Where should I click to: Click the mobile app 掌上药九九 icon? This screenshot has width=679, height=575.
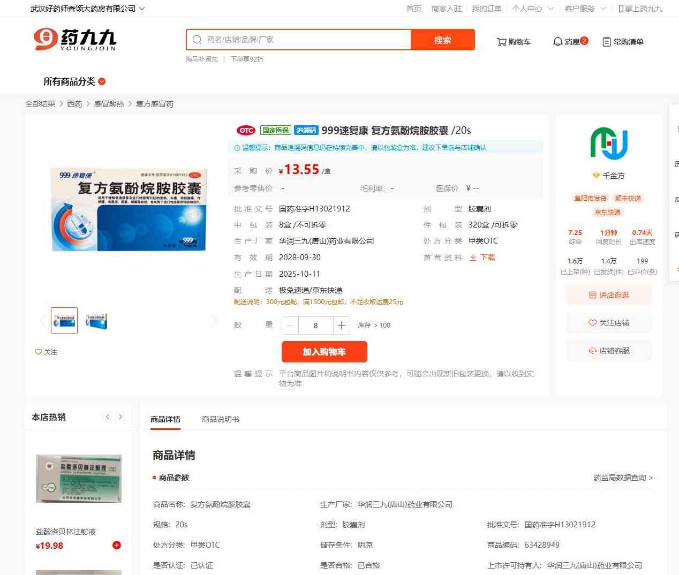click(x=621, y=9)
